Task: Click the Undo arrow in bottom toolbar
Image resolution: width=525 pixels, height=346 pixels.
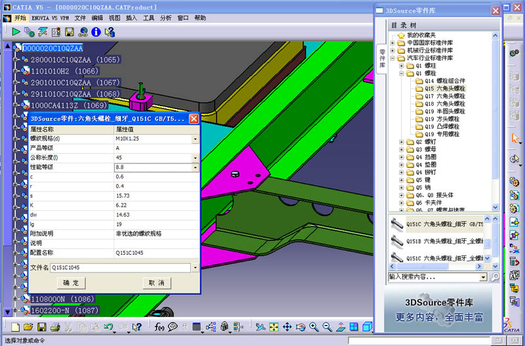Action: (108, 326)
